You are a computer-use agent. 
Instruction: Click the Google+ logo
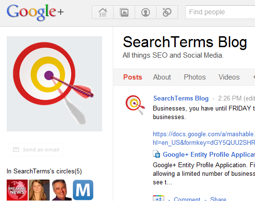35,12
